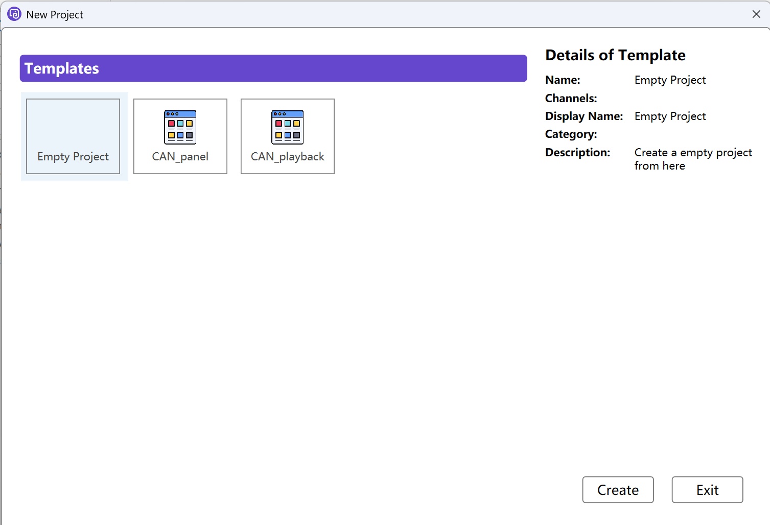Screen dimensions: 770x525
Task: Click the Details of Template heading
Action: click(615, 55)
